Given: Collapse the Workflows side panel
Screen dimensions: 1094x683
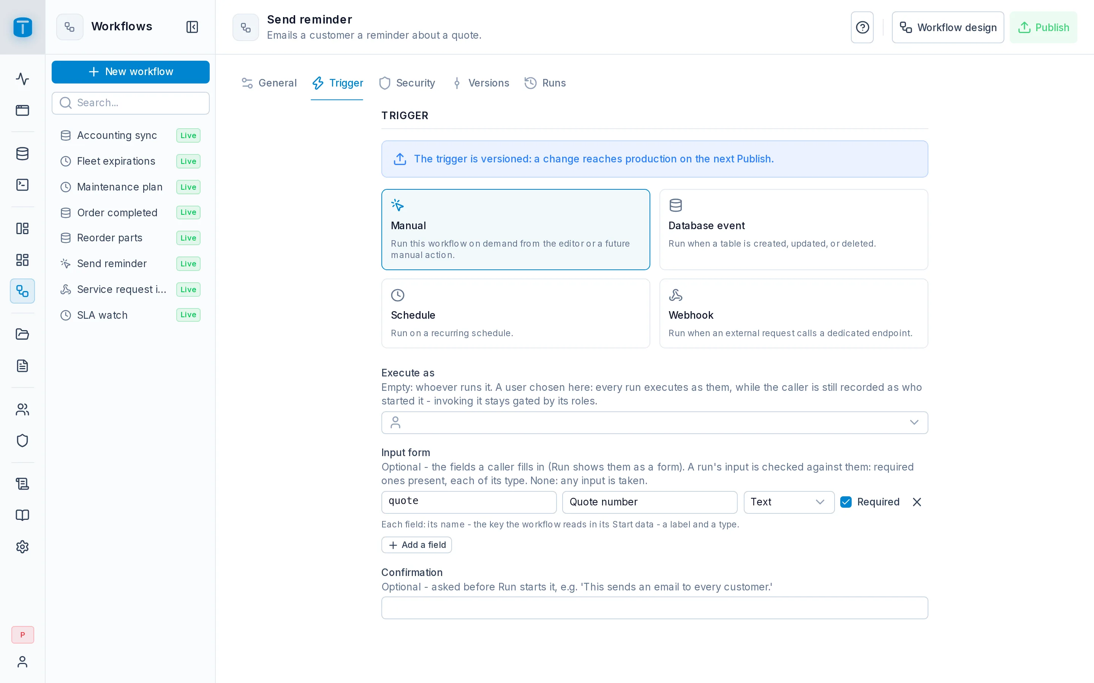Looking at the screenshot, I should click(x=192, y=27).
